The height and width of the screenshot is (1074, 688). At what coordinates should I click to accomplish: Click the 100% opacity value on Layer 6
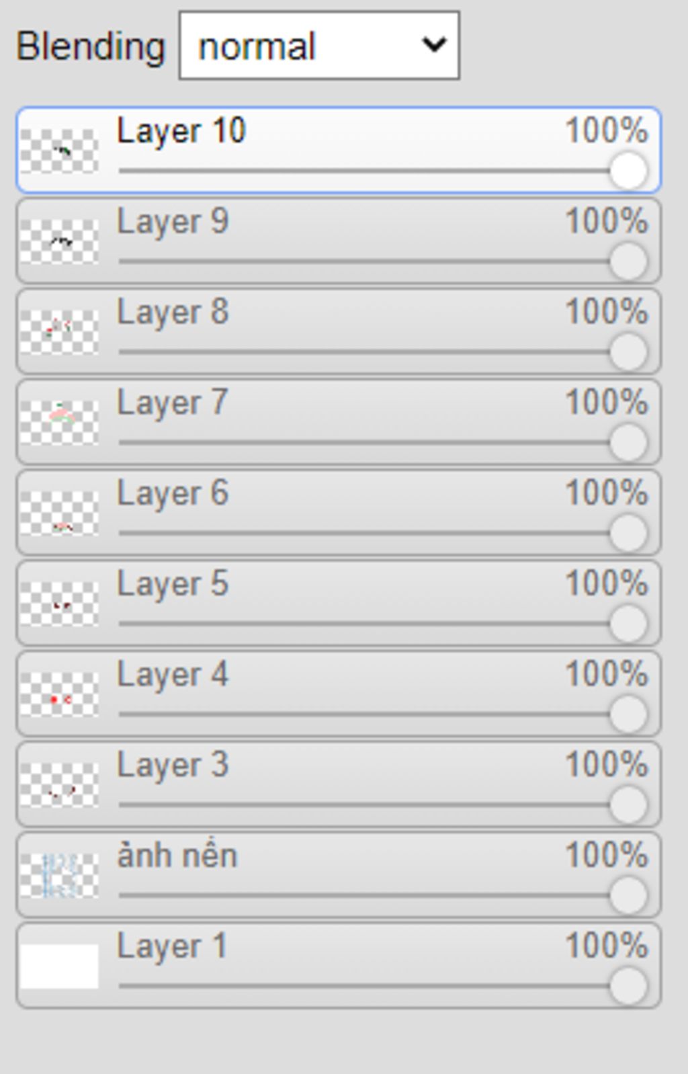606,493
